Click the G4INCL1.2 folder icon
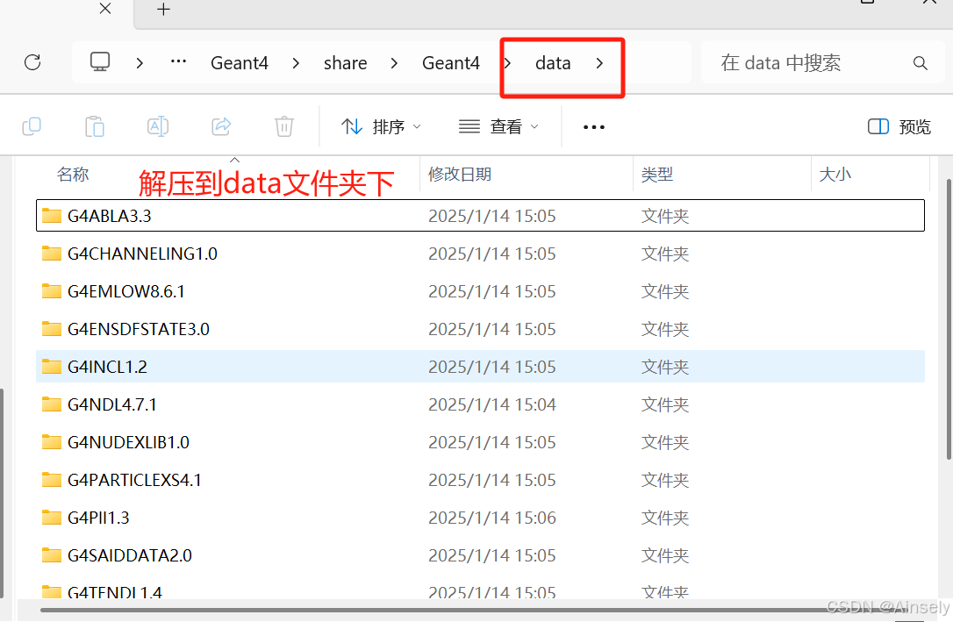Screen dimensions: 953x622 tap(52, 366)
